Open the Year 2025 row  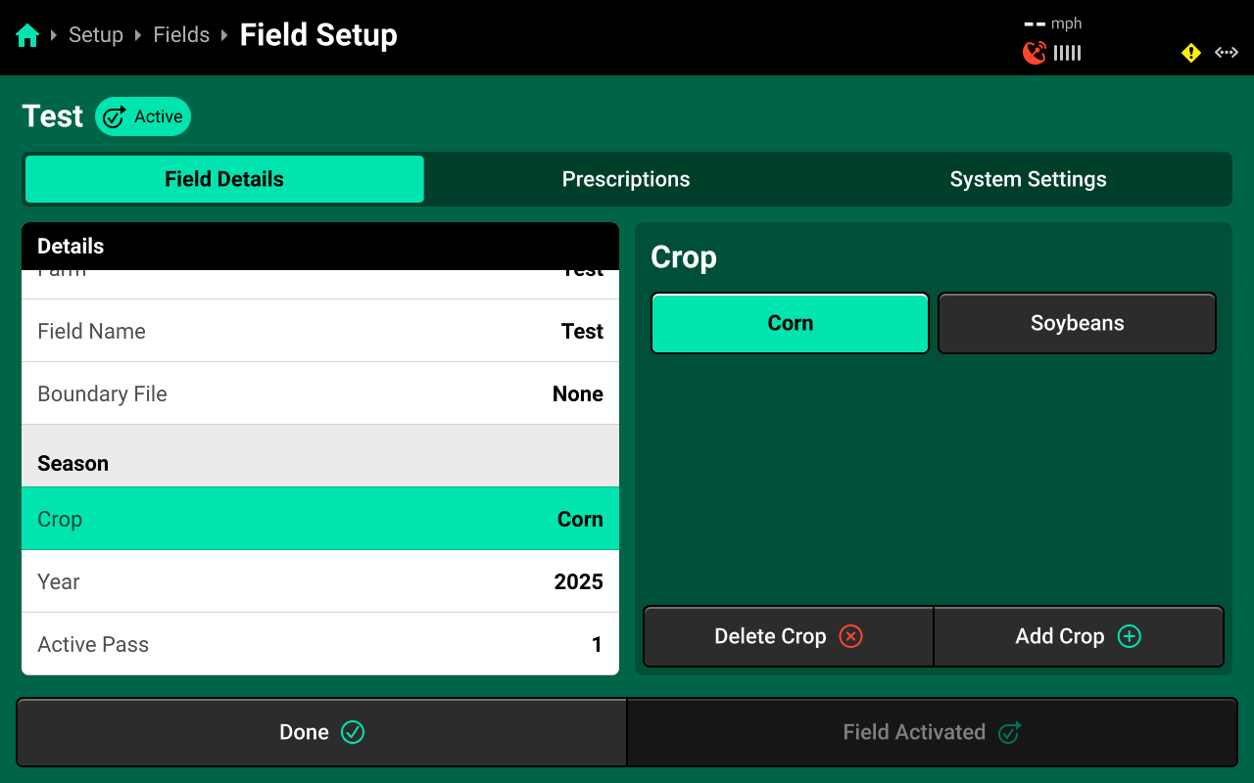tap(320, 581)
